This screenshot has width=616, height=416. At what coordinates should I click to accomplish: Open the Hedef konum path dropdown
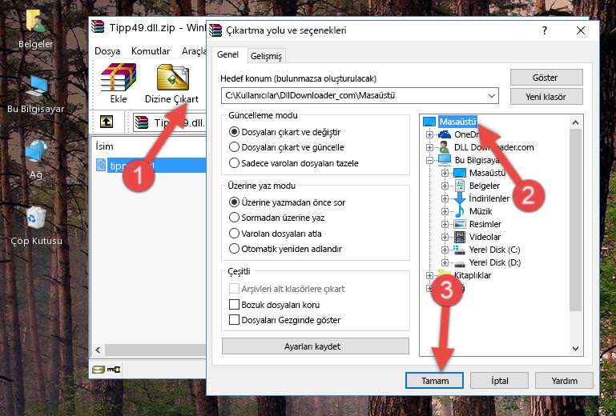492,95
